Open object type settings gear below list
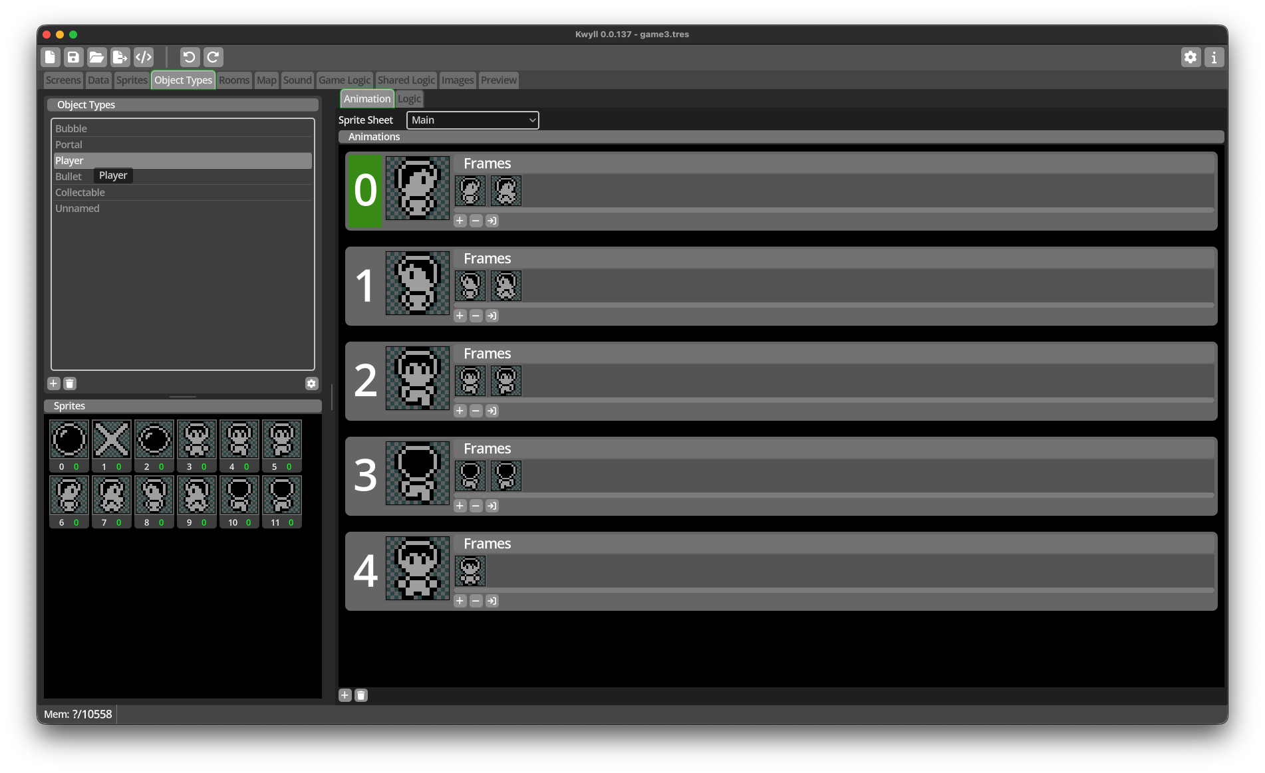This screenshot has width=1265, height=773. [311, 384]
